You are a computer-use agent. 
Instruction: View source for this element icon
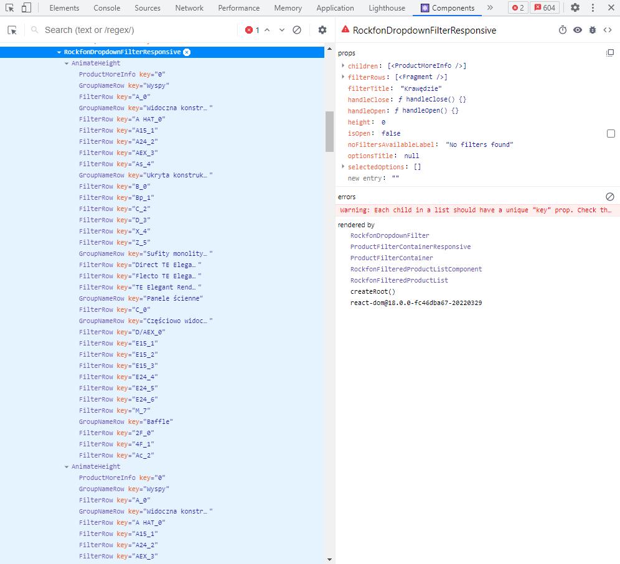(x=608, y=30)
